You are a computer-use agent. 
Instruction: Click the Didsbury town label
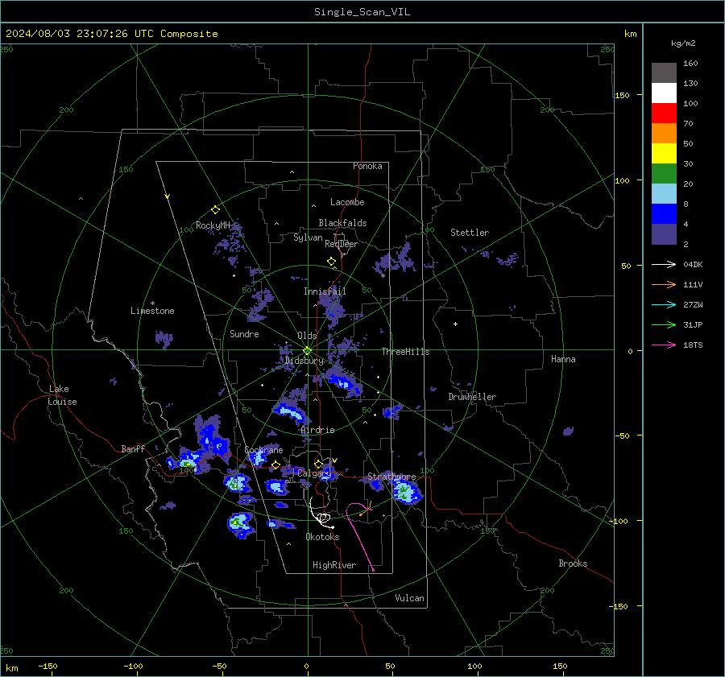(x=304, y=361)
